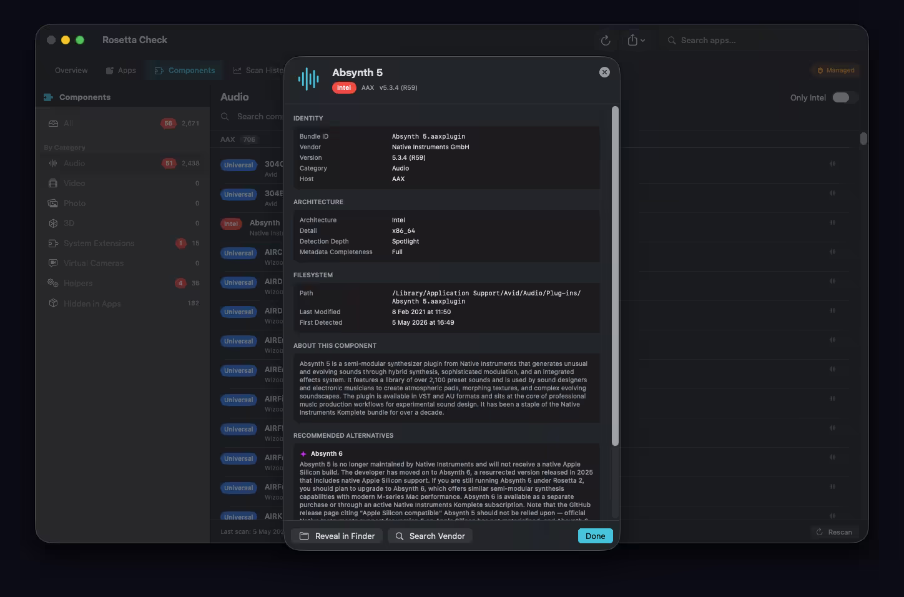Close the Absynth 5 detail dialog
904x597 pixels.
point(604,72)
